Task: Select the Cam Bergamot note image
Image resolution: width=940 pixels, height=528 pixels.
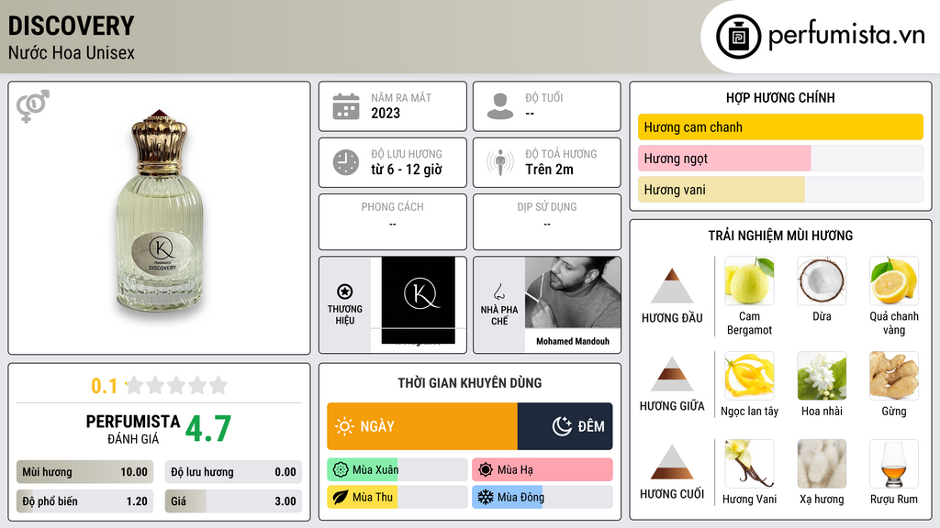Action: pyautogui.click(x=749, y=280)
